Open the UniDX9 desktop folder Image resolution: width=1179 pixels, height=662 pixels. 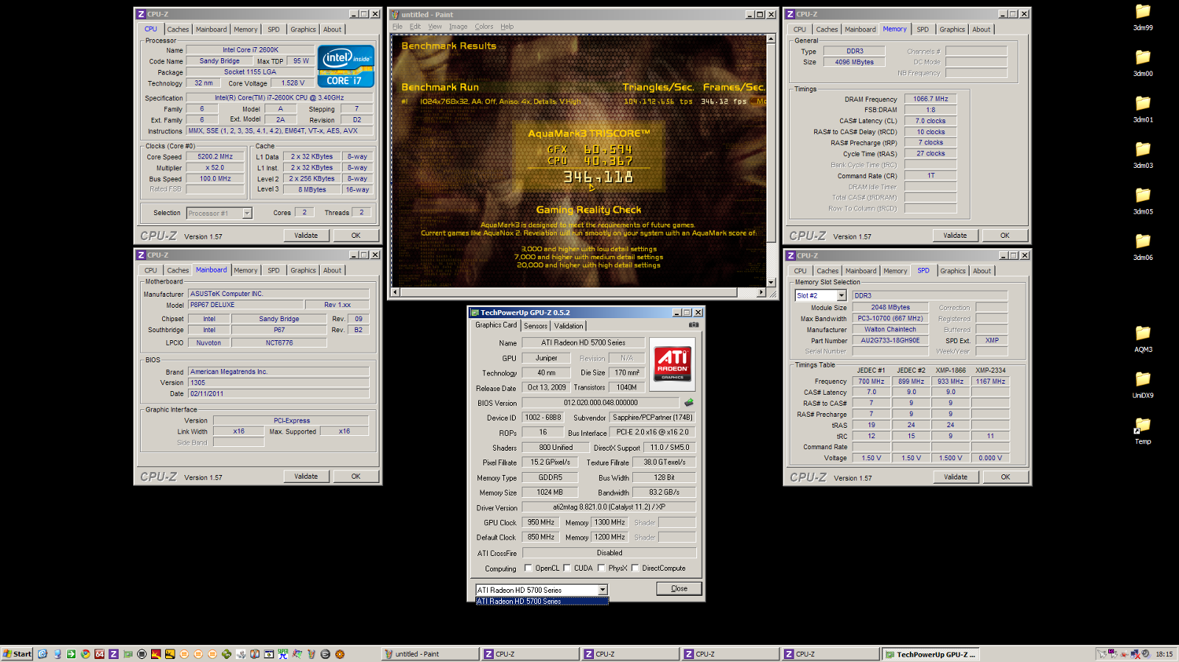pos(1143,384)
